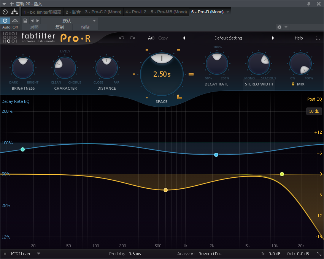Switch to the 5 - Pro-MB (Mono) tab
This screenshot has height=259, width=324.
tap(168, 12)
